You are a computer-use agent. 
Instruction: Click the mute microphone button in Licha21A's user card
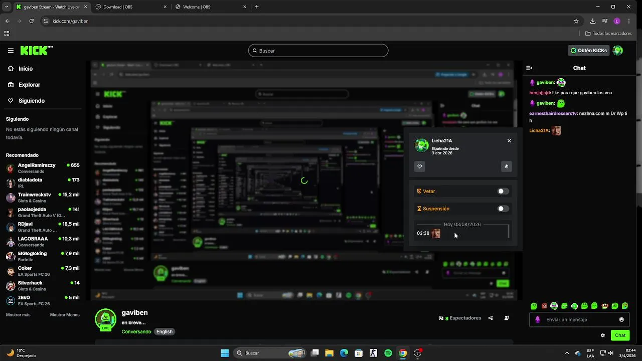507,167
